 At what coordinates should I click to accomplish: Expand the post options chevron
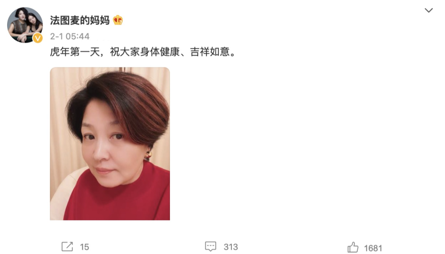(x=429, y=10)
